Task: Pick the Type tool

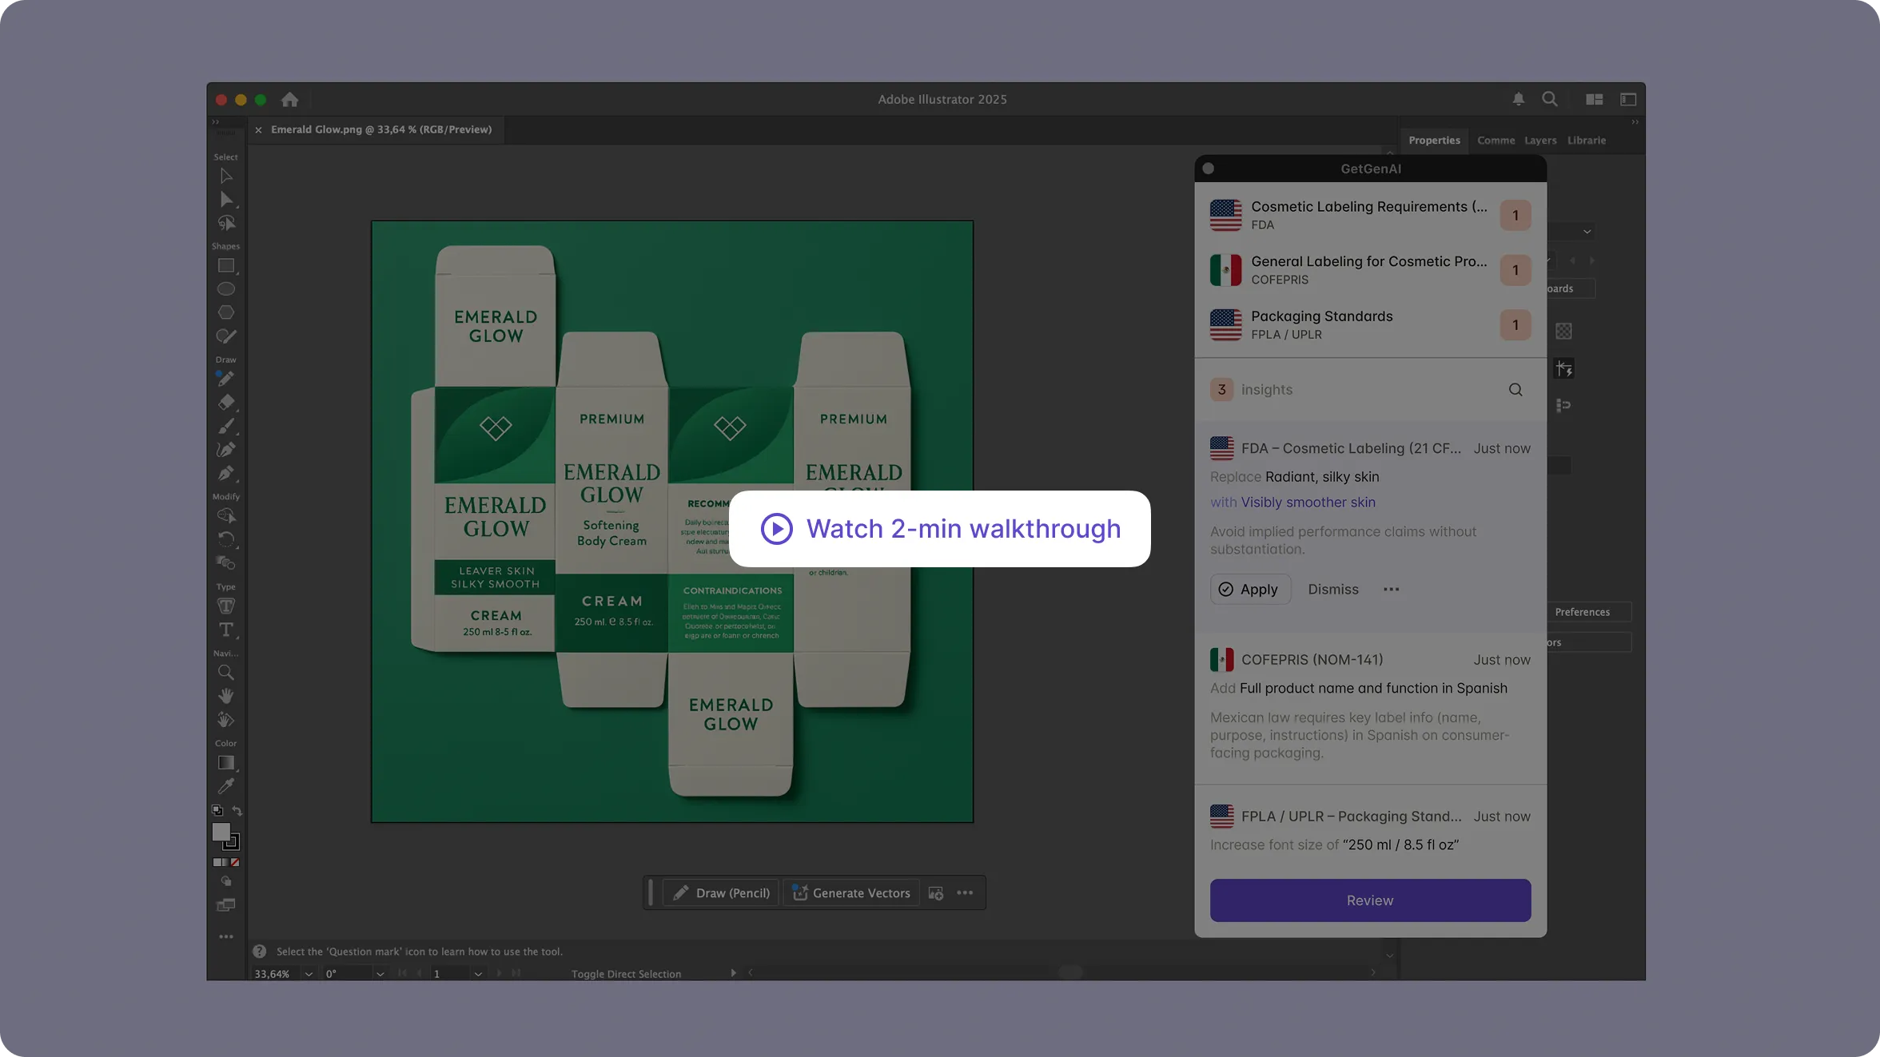Action: 226,630
